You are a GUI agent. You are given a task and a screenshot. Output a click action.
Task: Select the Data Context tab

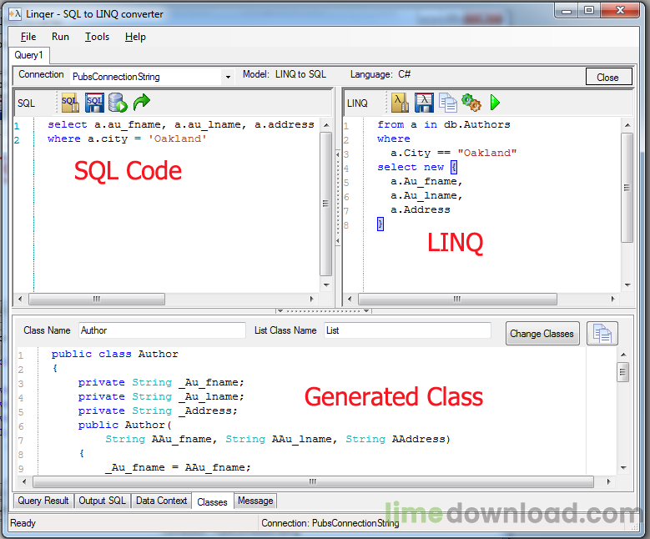coord(161,501)
